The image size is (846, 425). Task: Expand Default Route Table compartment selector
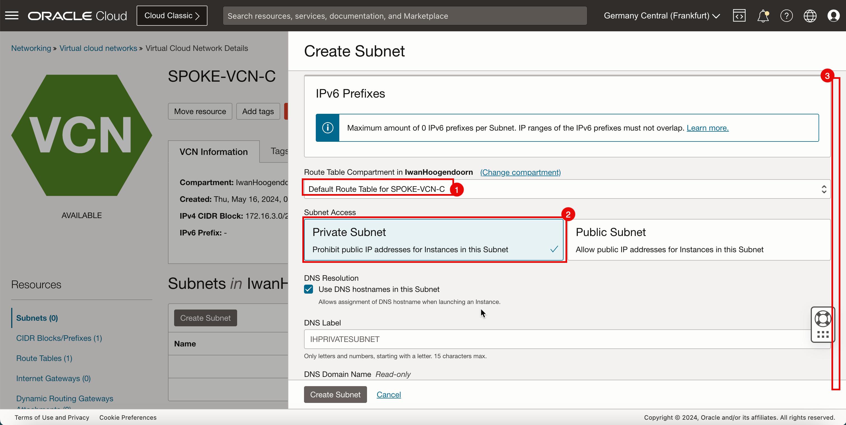point(824,189)
